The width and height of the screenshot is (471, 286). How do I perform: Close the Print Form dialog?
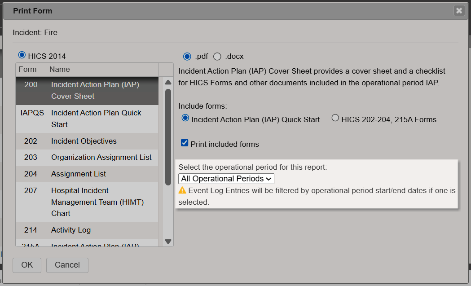459,10
